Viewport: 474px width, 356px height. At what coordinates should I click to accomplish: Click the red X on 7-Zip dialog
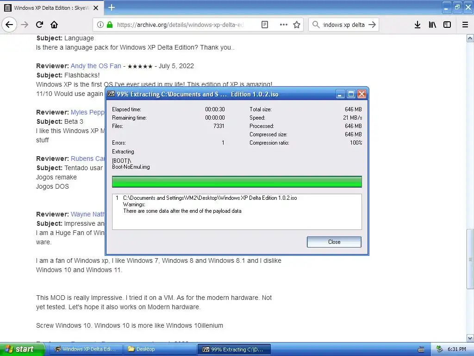362,94
